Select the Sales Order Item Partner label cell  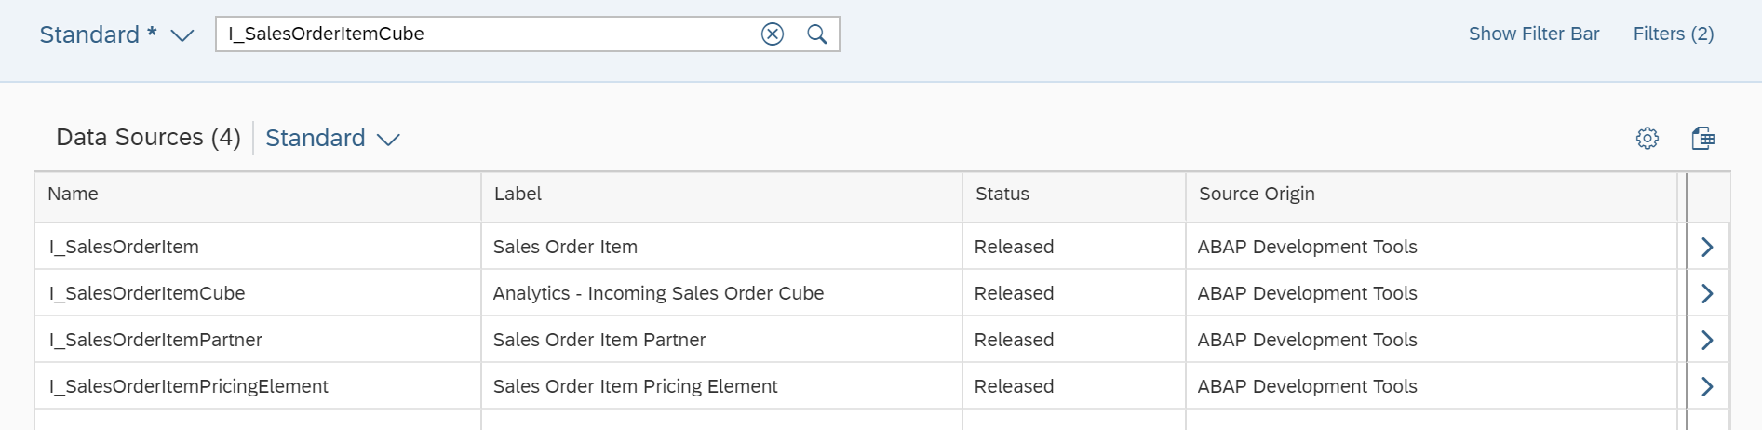tap(721, 340)
